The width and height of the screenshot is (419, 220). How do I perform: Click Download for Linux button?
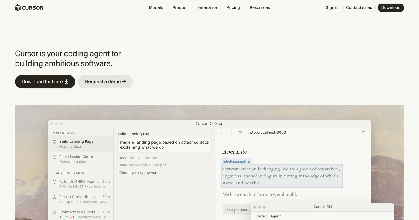pyautogui.click(x=45, y=82)
